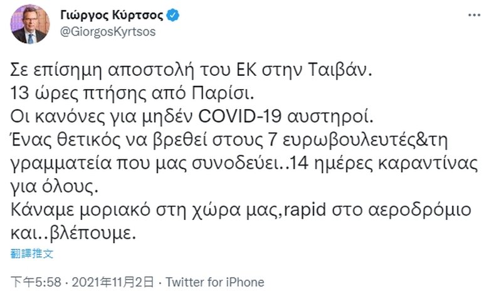Open the 下午5:58 timestamp

click(29, 282)
